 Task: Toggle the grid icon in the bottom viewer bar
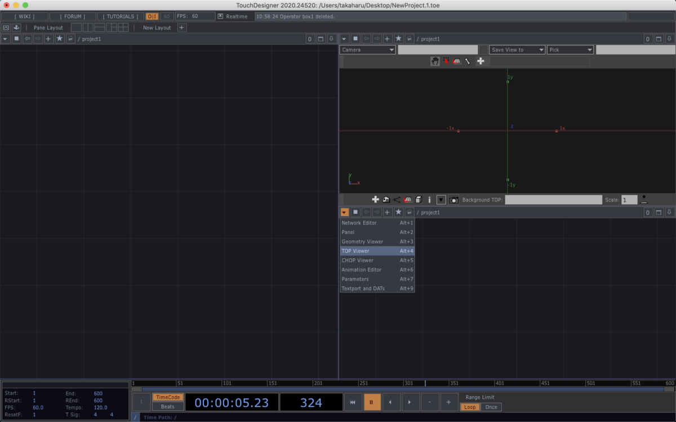[408, 200]
